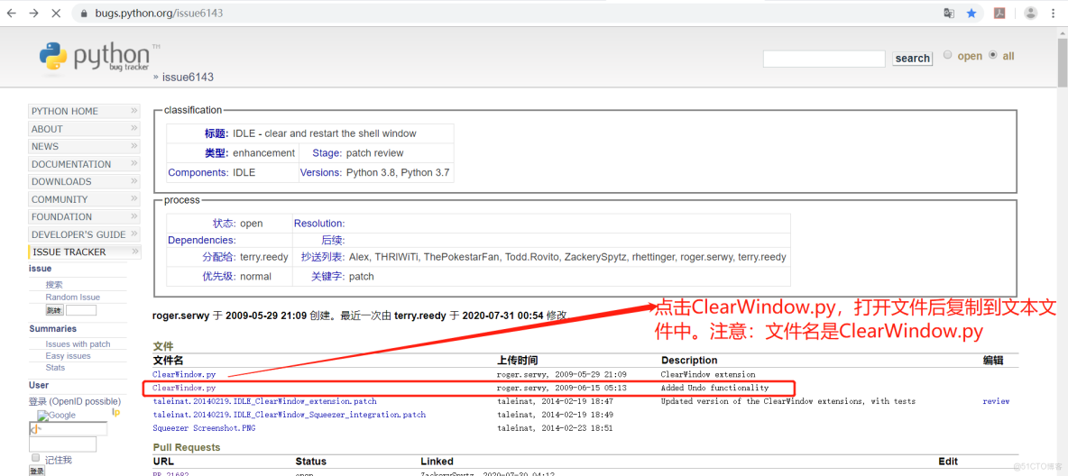Open the Issues with patch link
Image resolution: width=1068 pixels, height=476 pixels.
click(x=78, y=343)
